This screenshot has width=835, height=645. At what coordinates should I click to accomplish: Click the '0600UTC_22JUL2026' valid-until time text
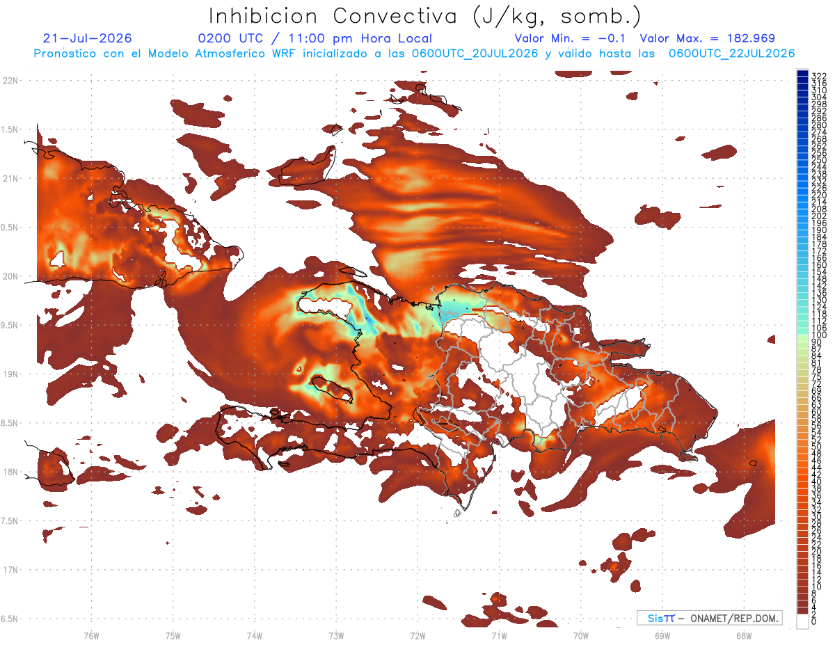point(732,54)
